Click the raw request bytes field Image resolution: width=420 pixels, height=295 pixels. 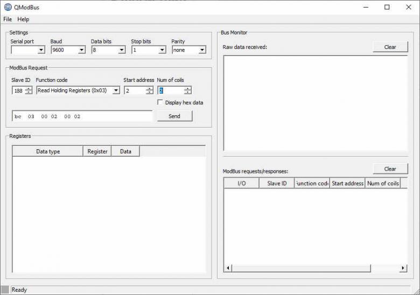(x=82, y=116)
